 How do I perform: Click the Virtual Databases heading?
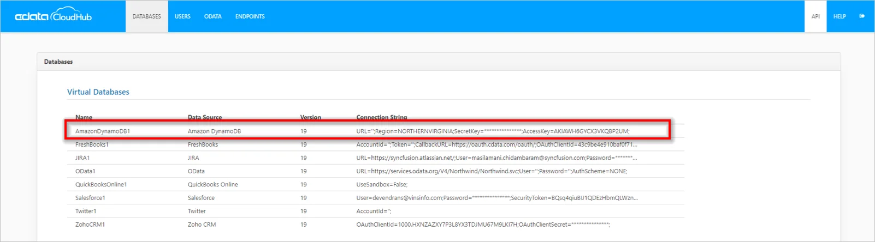click(x=98, y=92)
